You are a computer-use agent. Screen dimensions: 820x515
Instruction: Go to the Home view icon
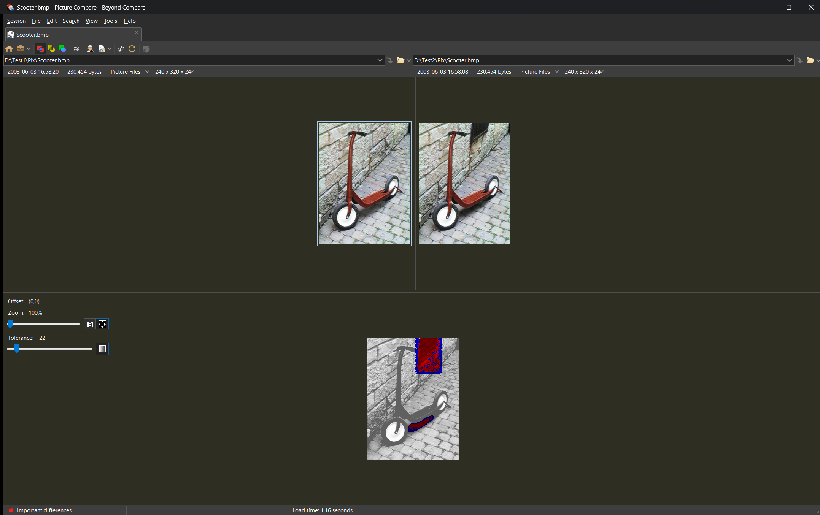coord(9,49)
